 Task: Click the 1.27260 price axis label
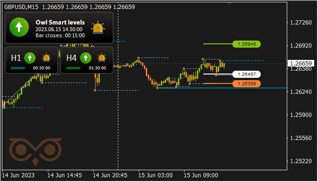(x=301, y=23)
